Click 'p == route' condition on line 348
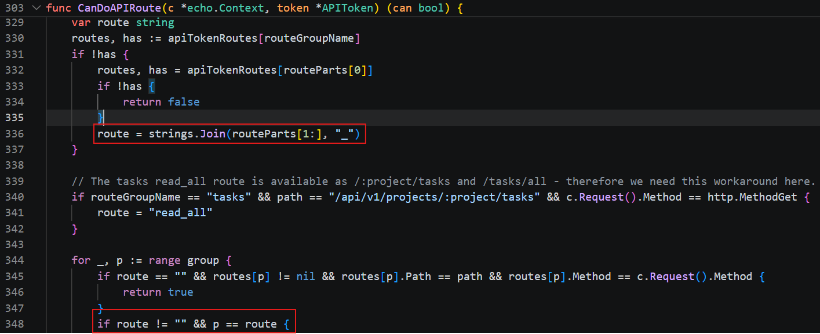The image size is (820, 334). point(245,324)
